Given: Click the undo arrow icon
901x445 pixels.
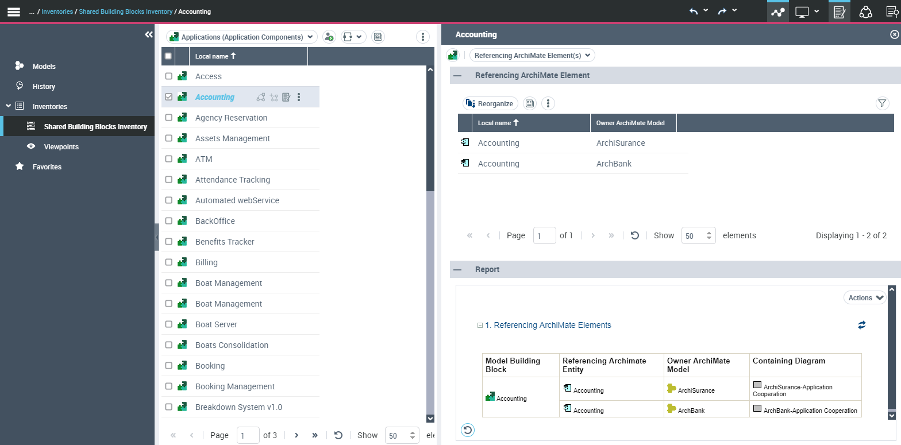Looking at the screenshot, I should 694,11.
